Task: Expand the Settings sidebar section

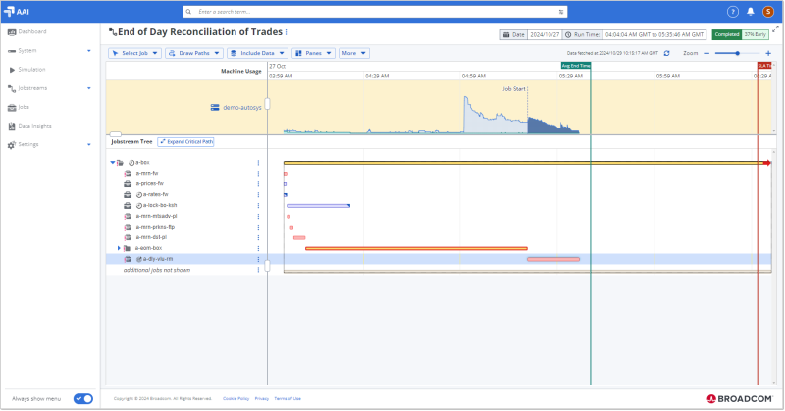Action: (x=89, y=144)
